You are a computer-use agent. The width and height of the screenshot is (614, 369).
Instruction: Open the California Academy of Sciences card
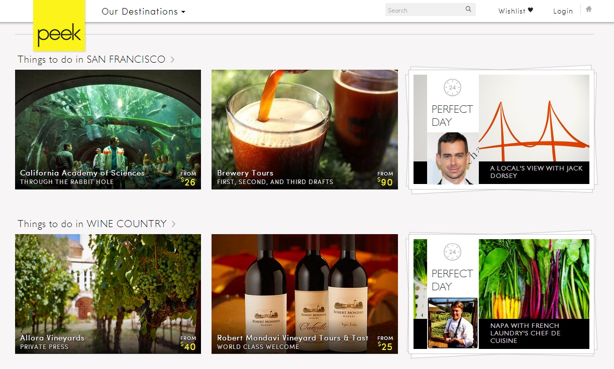pyautogui.click(x=108, y=129)
